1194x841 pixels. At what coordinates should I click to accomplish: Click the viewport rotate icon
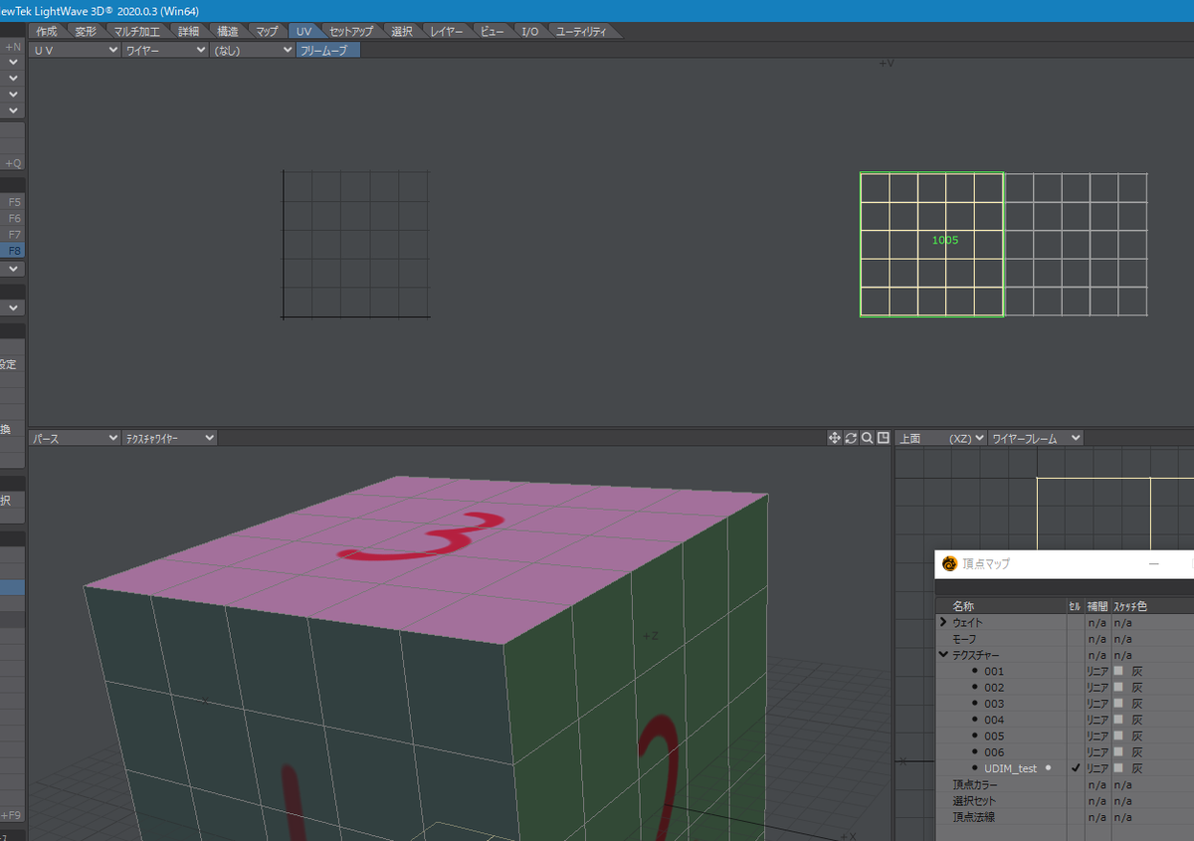pyautogui.click(x=851, y=438)
